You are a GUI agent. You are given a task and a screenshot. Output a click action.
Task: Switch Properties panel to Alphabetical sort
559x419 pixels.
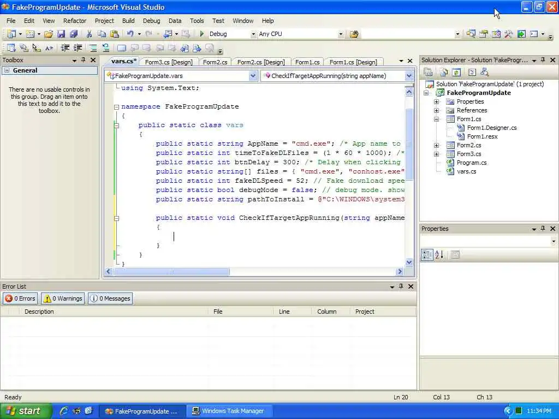(x=439, y=254)
